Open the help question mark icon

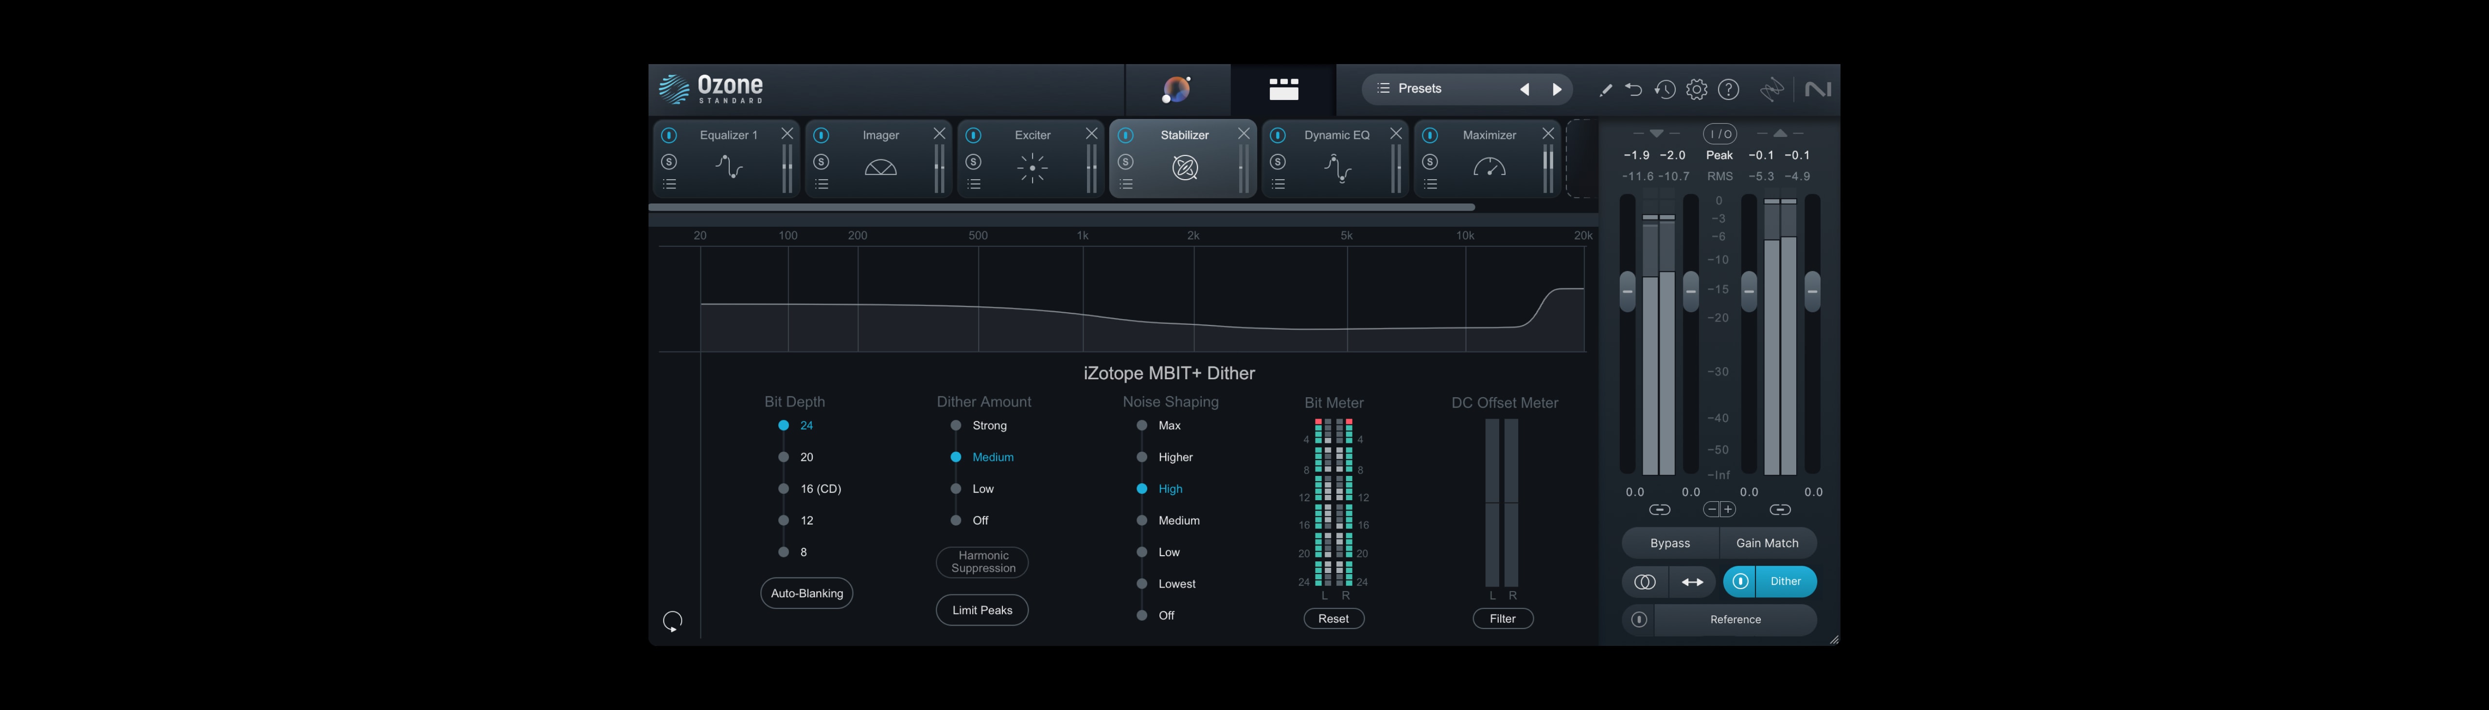(x=1729, y=90)
